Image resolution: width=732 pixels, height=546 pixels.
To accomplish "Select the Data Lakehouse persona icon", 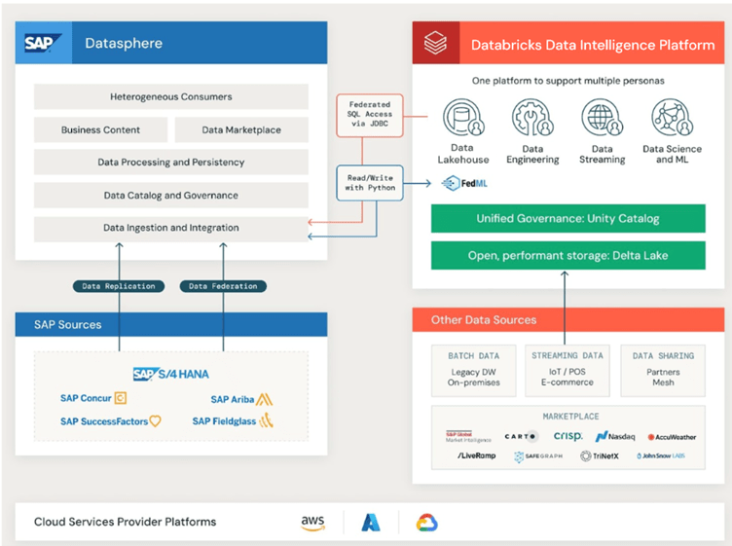I will [x=463, y=117].
